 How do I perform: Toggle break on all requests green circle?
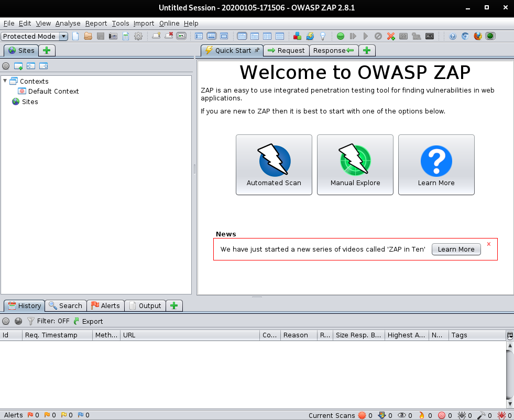pyautogui.click(x=341, y=36)
